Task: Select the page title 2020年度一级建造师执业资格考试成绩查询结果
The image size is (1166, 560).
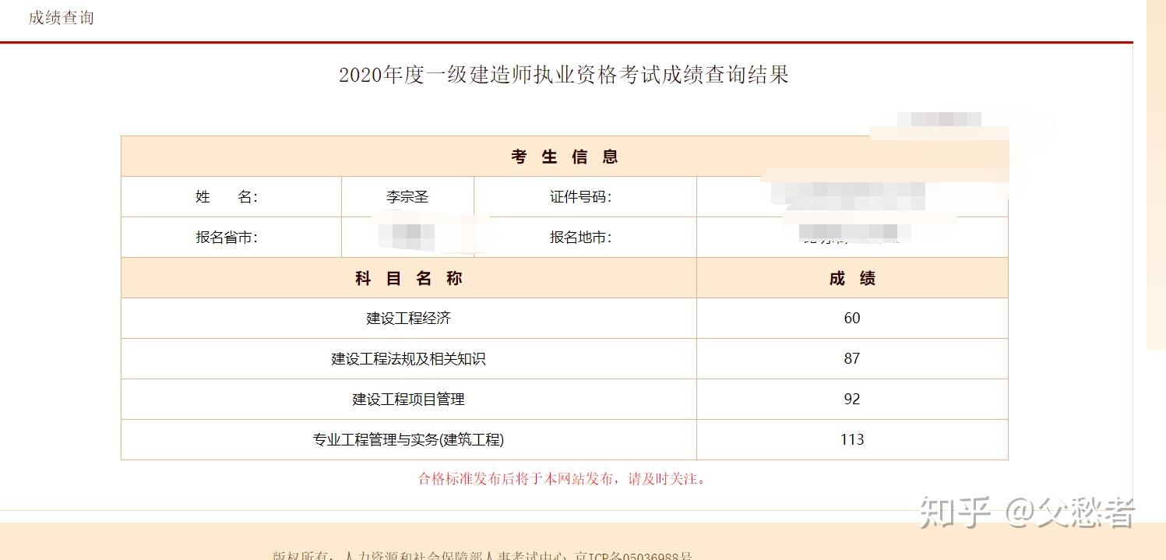Action: [x=563, y=75]
